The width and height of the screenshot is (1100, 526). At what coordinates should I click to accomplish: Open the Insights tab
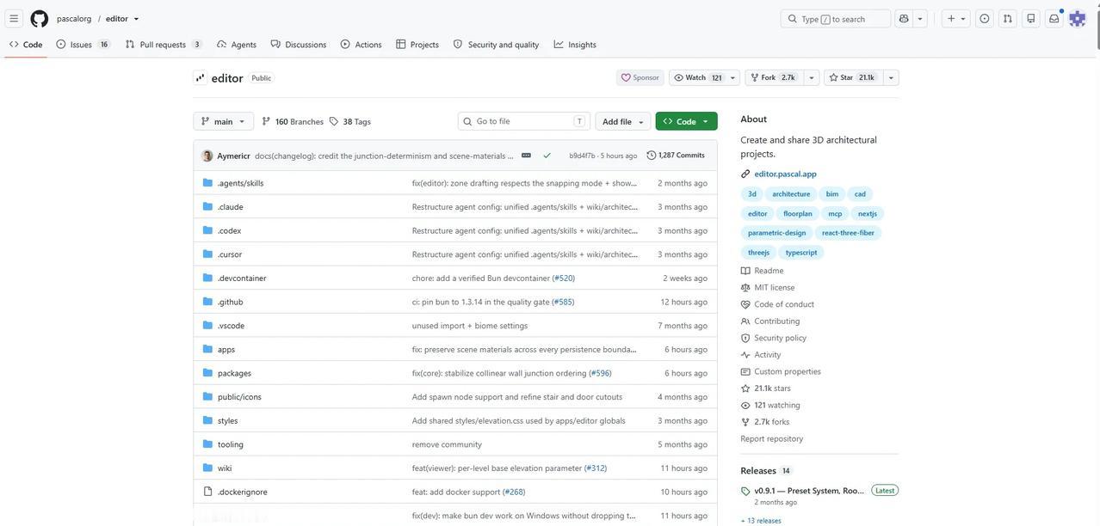pos(575,45)
